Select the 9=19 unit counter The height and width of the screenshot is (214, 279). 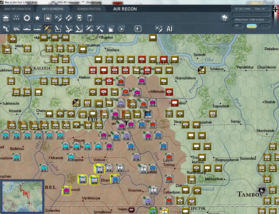coord(169,200)
